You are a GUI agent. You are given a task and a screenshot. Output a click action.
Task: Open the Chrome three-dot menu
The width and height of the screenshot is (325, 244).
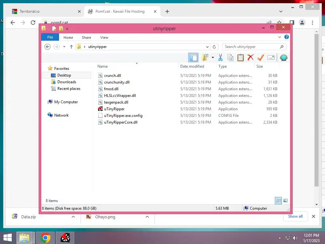tap(312, 23)
